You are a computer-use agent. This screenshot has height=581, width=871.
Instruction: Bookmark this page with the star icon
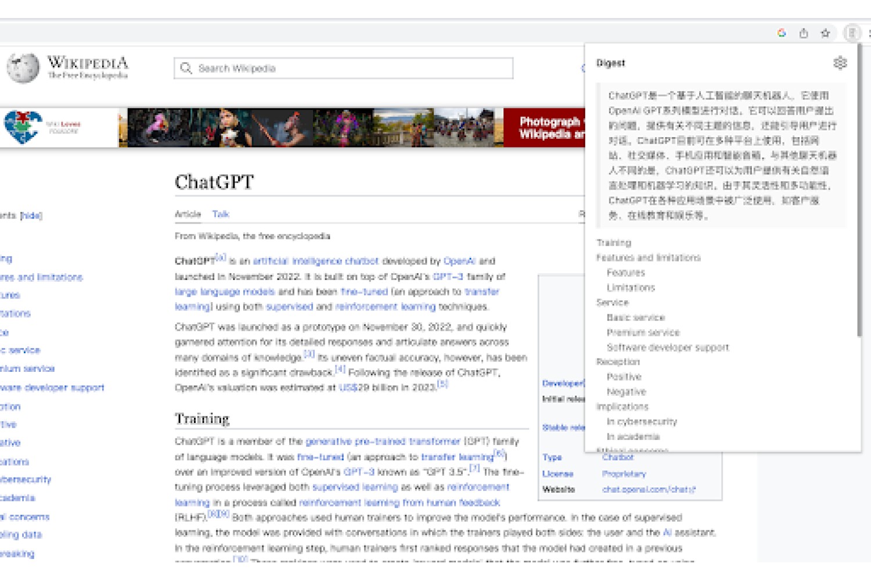pos(825,33)
